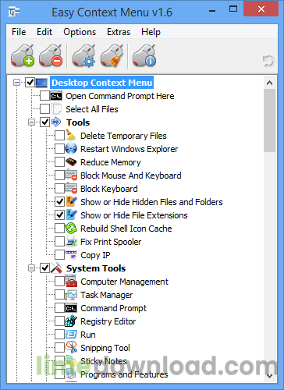Click the Copy IP icon
Image resolution: width=284 pixels, height=390 pixels.
[71, 255]
